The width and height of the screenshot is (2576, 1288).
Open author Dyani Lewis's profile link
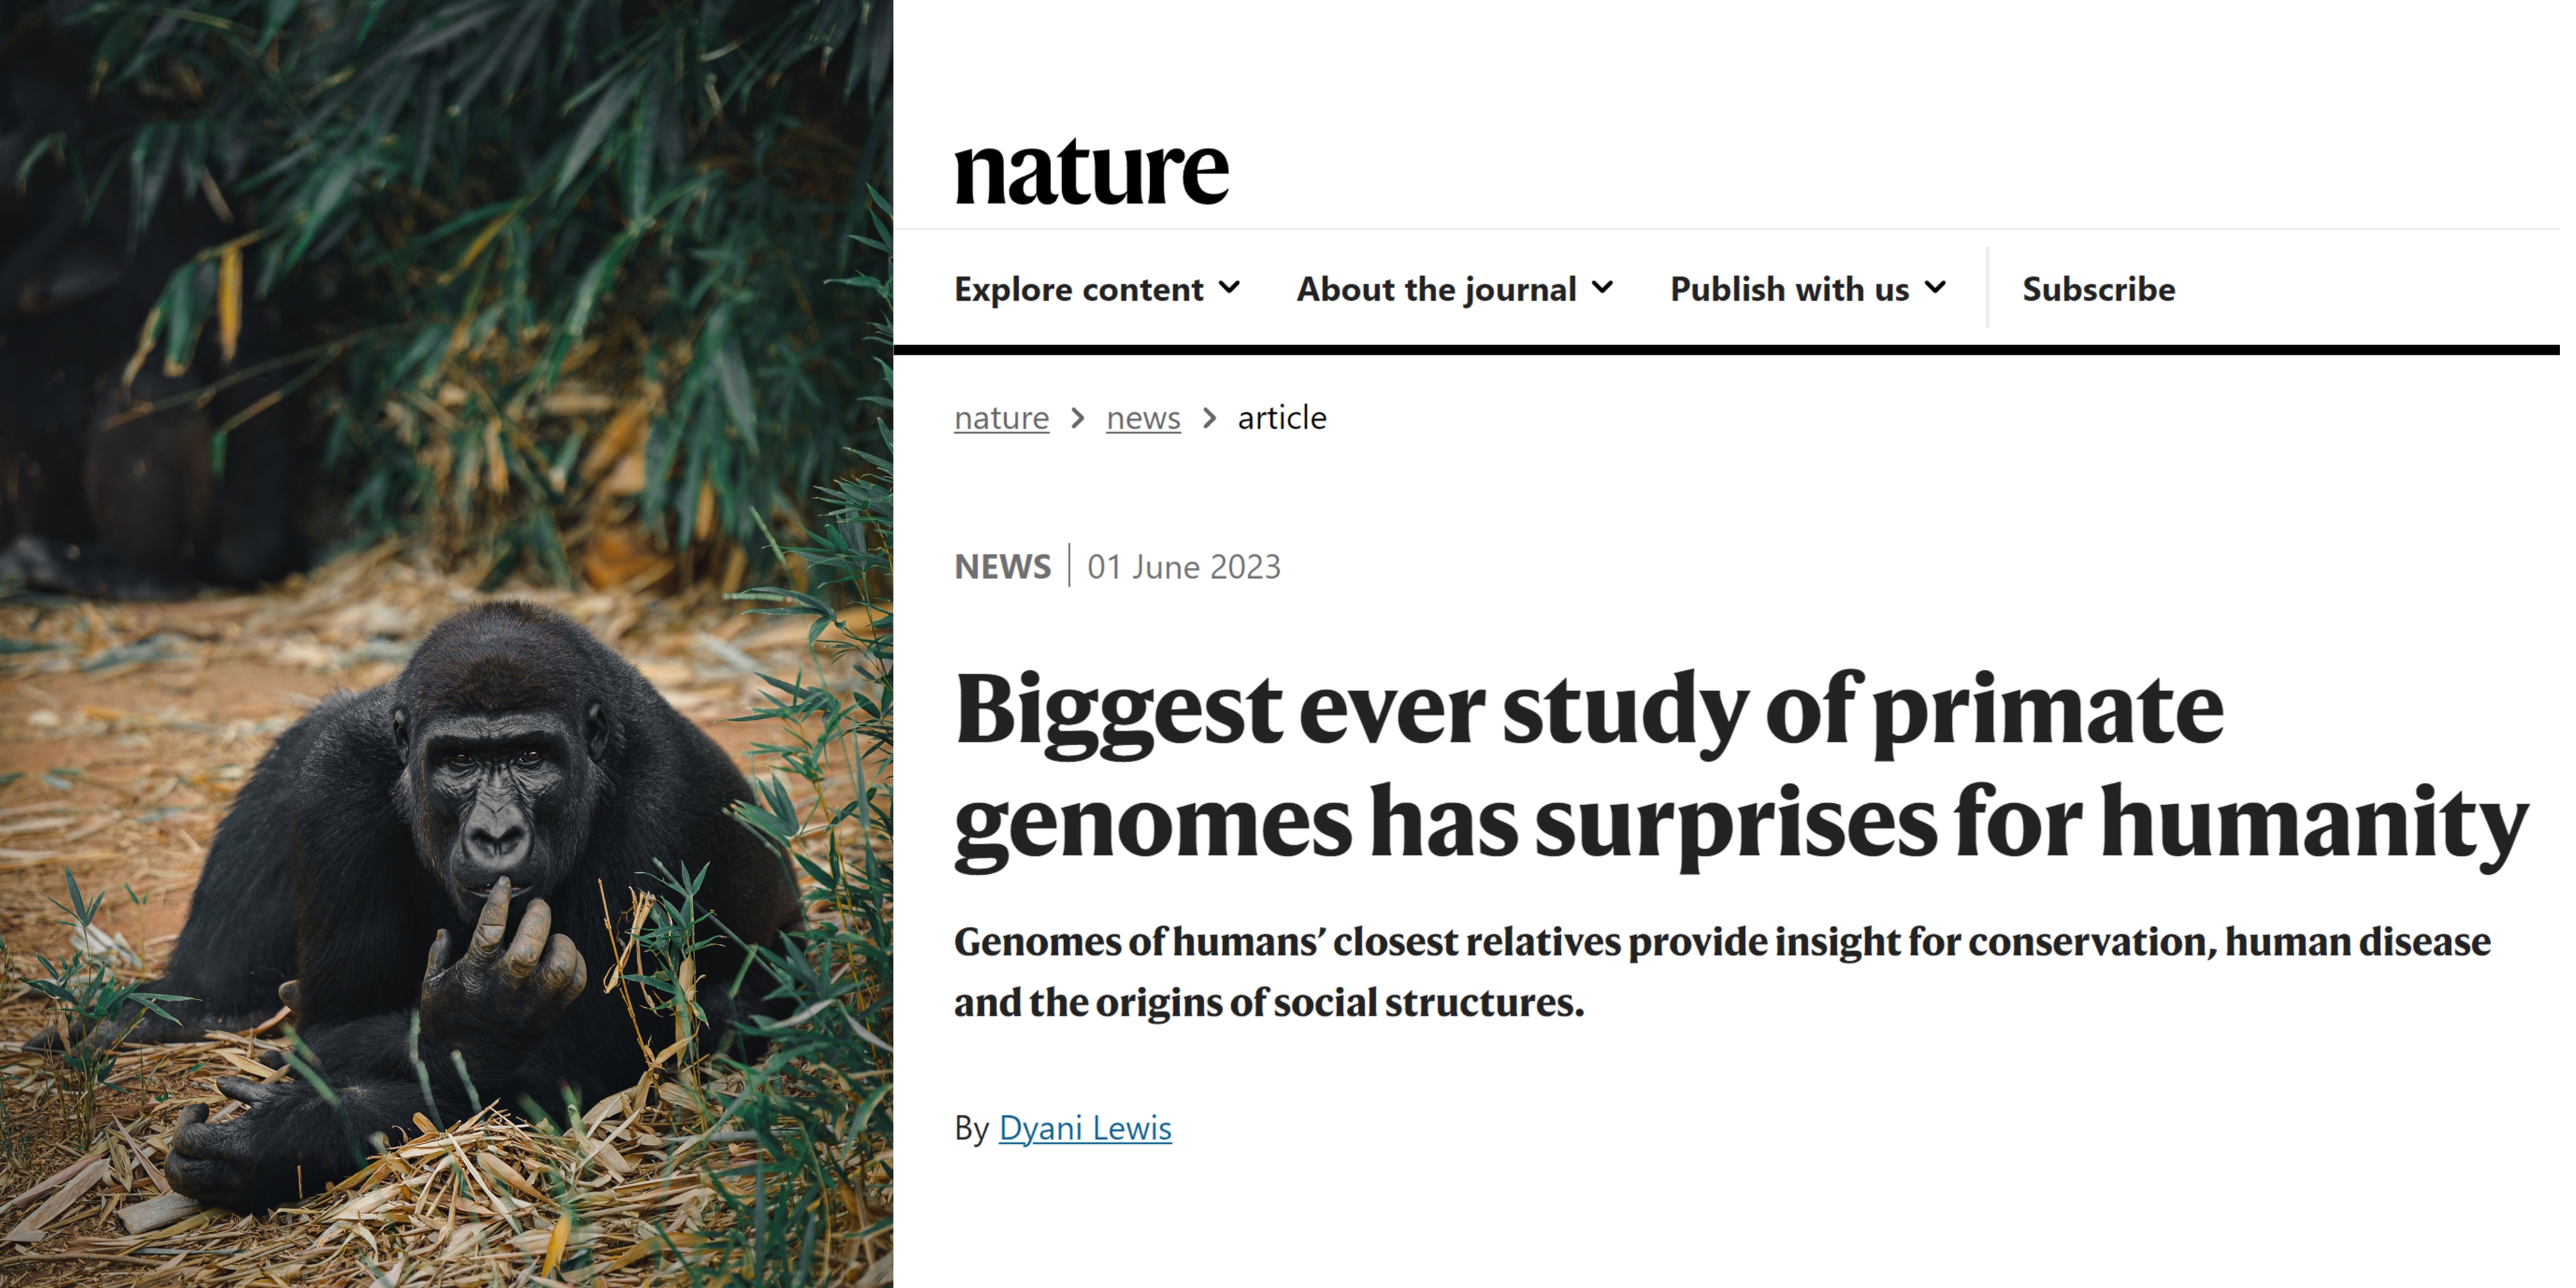[x=1085, y=1128]
